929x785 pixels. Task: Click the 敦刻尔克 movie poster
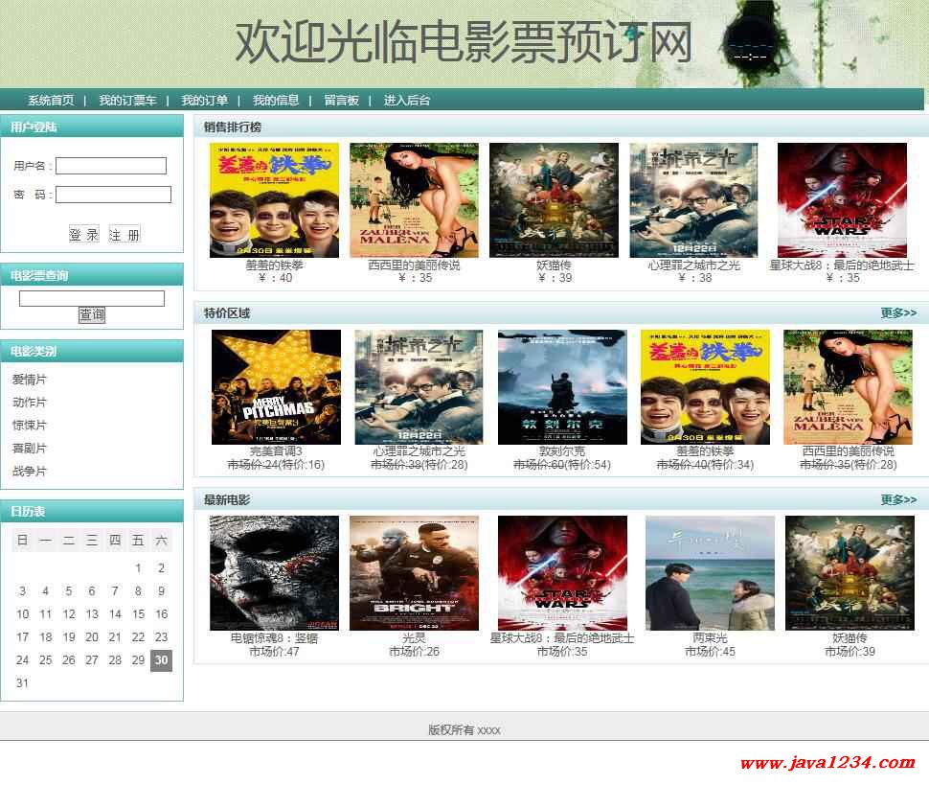[562, 386]
